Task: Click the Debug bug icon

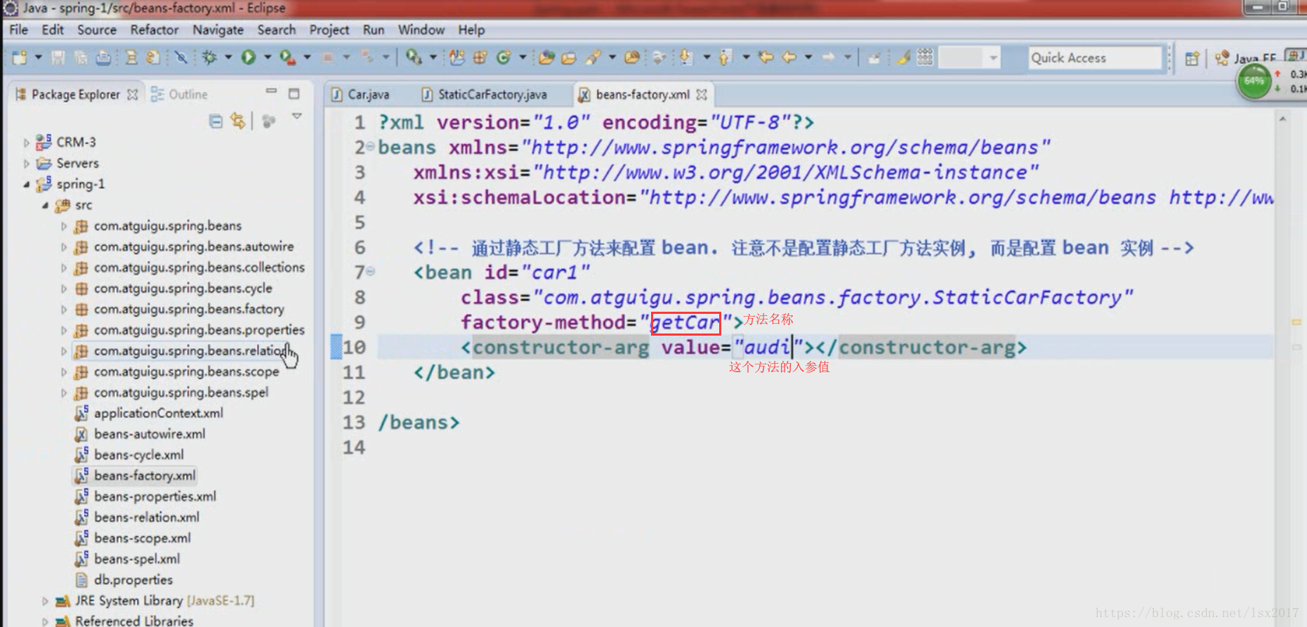Action: click(x=209, y=58)
